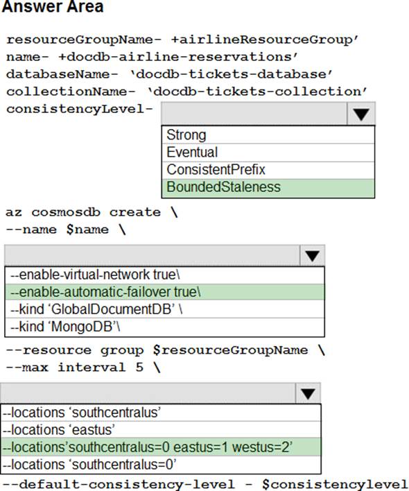
Task: Click the empty combo box above locations list
Action: (x=148, y=393)
